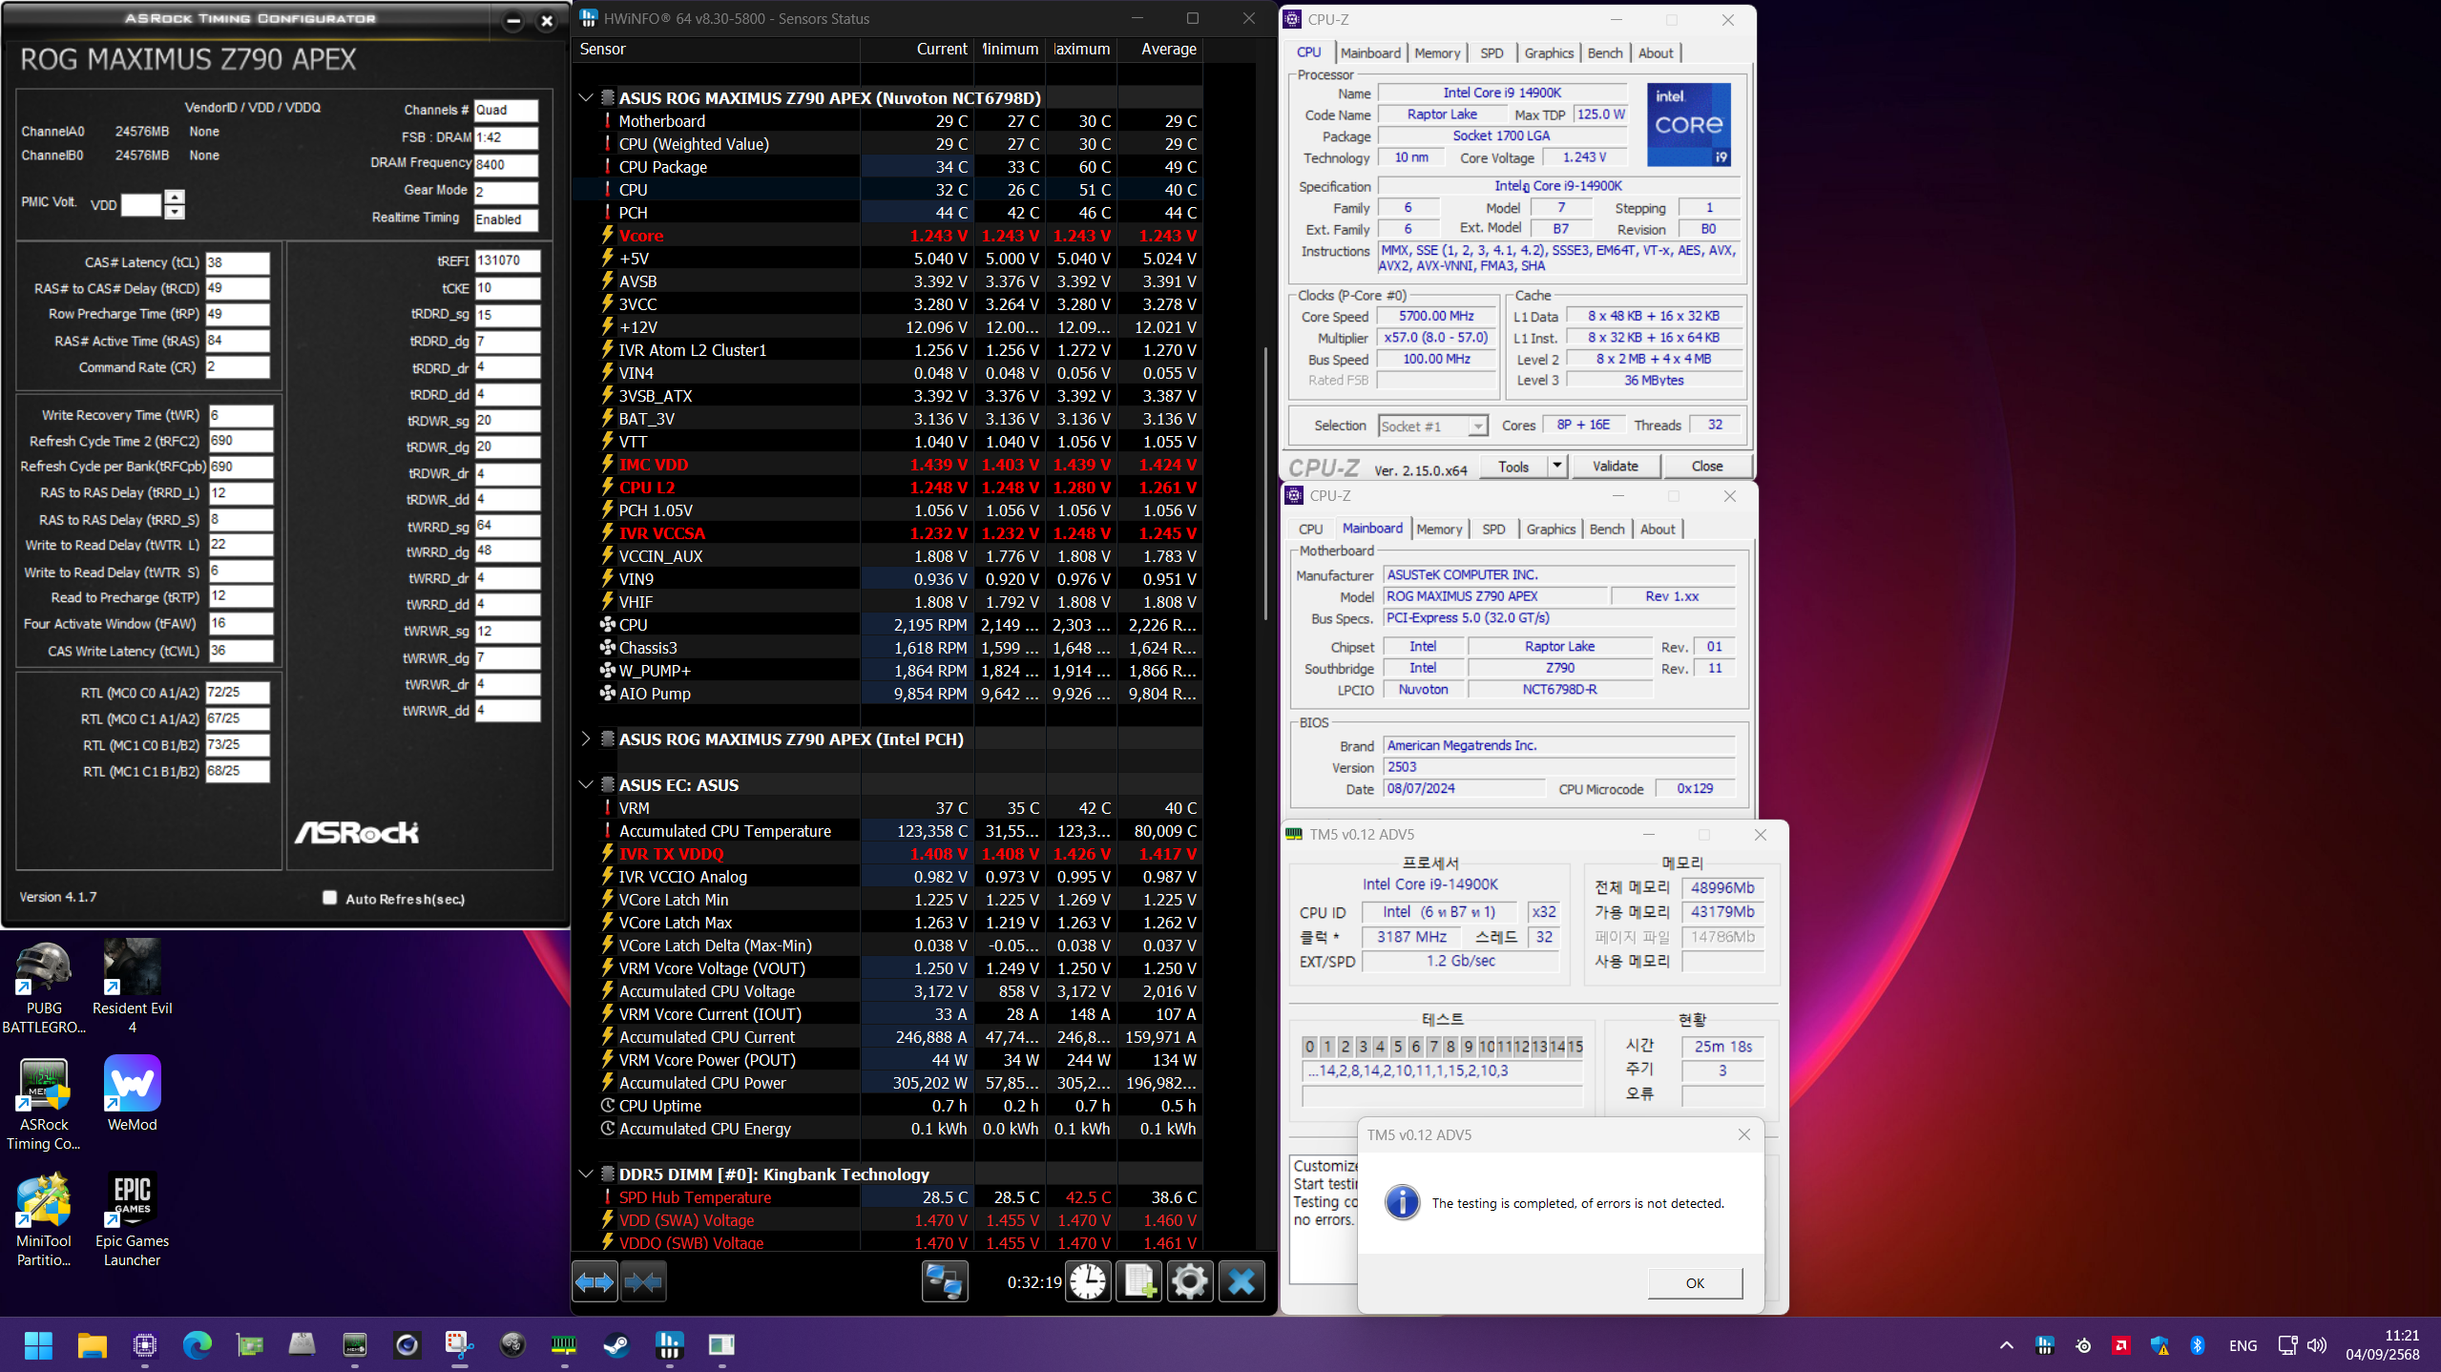Open ASRock Timing Configurator desktop shortcut
2441x1372 pixels.
click(44, 1104)
